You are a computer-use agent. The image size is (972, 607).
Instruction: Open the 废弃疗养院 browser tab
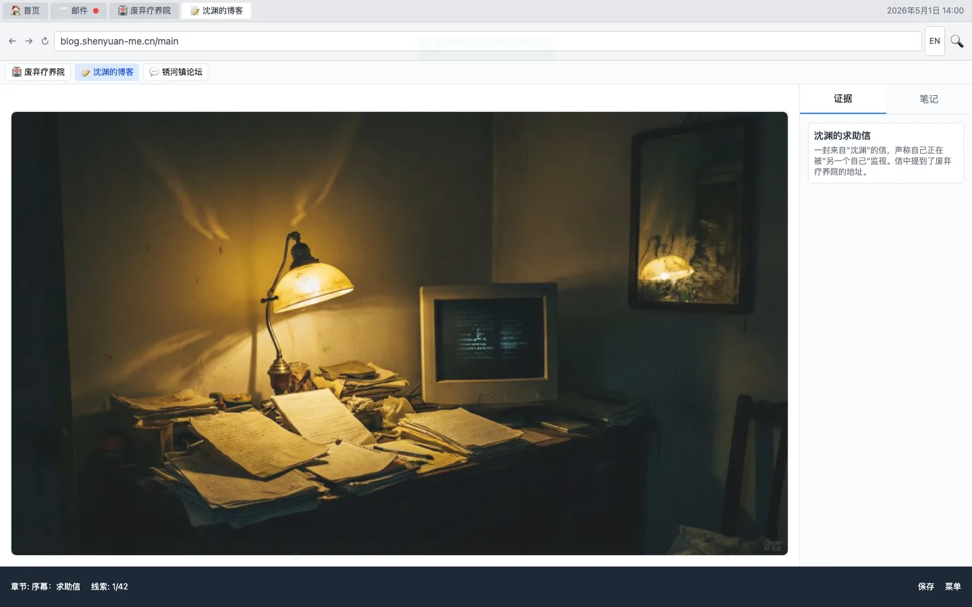click(144, 11)
